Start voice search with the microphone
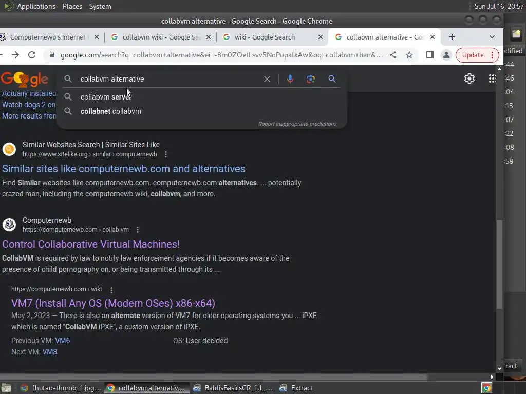 click(290, 79)
